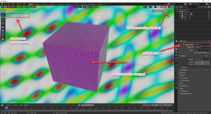Viewport: 211px width, 114px height.
Task: Switch to the Modeling workspace tab
Action: pos(37,4)
